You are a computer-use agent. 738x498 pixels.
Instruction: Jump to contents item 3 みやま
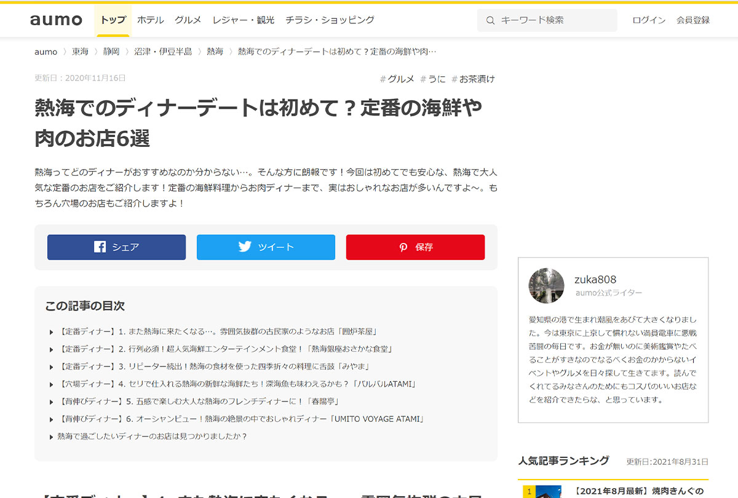pyautogui.click(x=213, y=366)
